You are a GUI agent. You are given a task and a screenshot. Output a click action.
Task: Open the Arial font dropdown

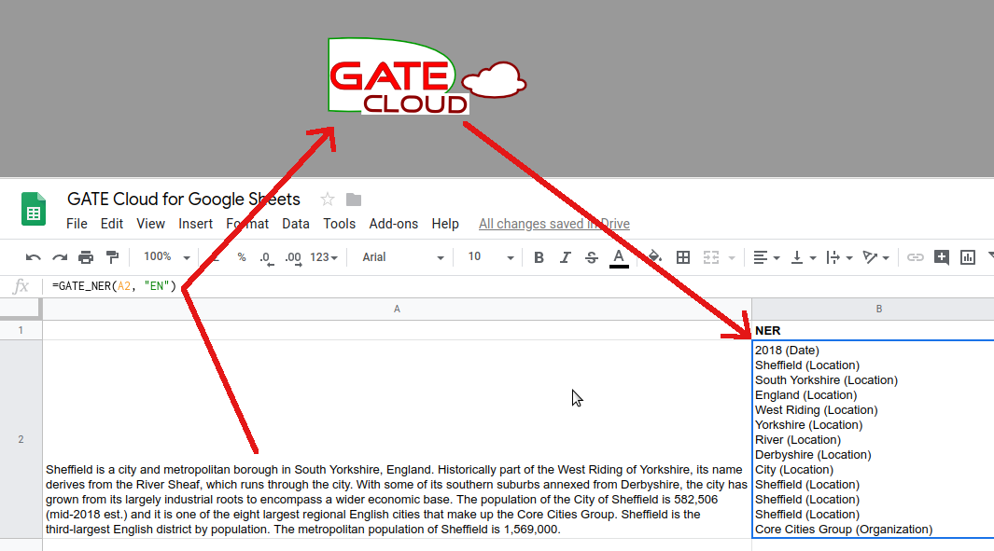tap(402, 257)
